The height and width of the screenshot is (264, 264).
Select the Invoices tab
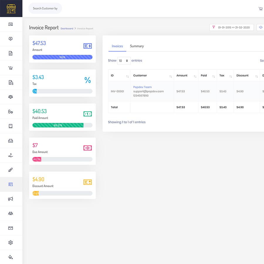coord(117,46)
